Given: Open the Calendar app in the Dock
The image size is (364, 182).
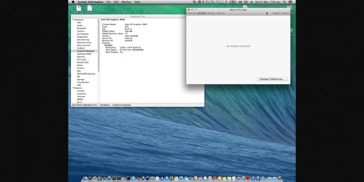Looking at the screenshot, I should click(200, 178).
